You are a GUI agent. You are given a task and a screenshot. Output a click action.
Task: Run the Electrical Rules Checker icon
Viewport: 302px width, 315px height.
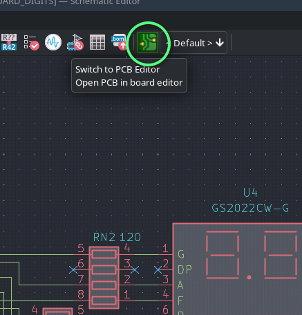coord(31,42)
